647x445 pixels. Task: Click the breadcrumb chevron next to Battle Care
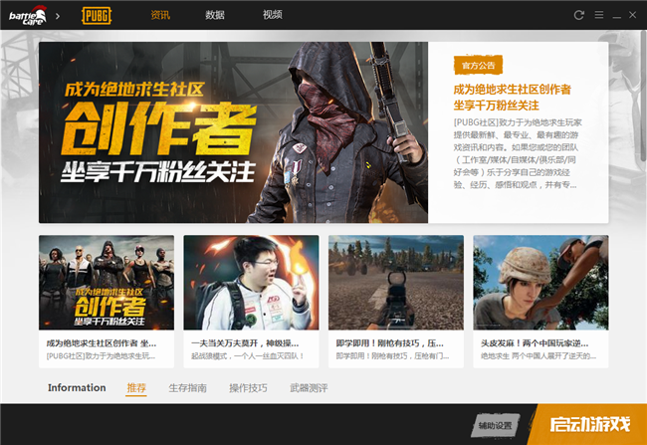click(58, 16)
